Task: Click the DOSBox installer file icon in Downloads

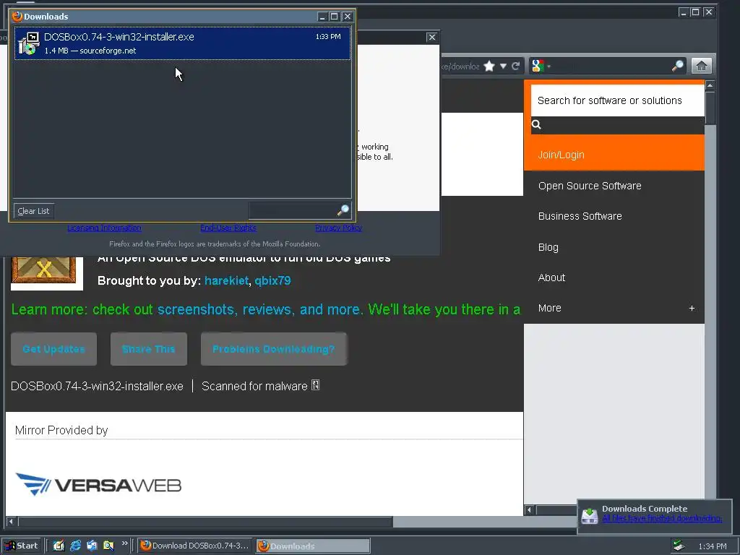Action: pos(28,43)
